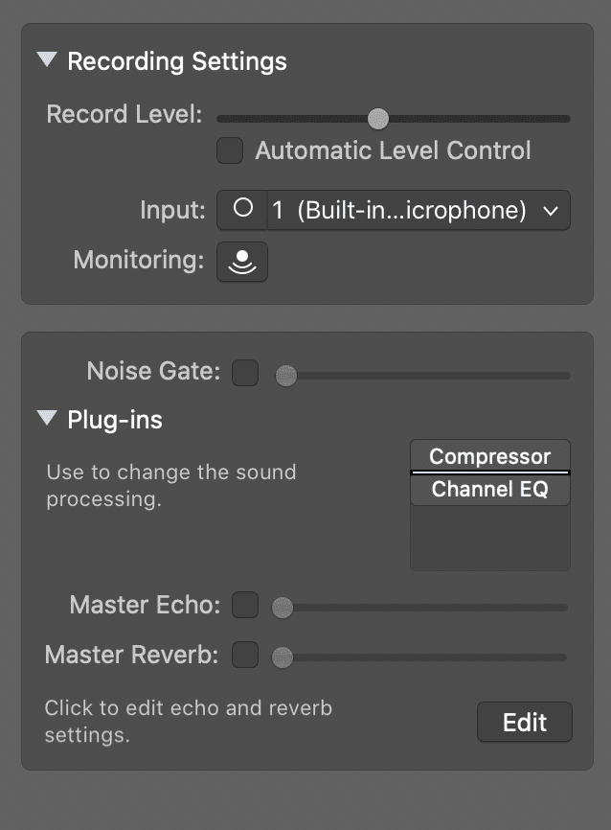Viewport: 611px width, 830px height.
Task: Click the right end of Record Level track
Action: point(566,119)
